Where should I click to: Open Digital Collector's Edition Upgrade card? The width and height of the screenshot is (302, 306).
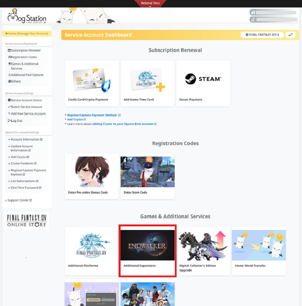tap(203, 251)
